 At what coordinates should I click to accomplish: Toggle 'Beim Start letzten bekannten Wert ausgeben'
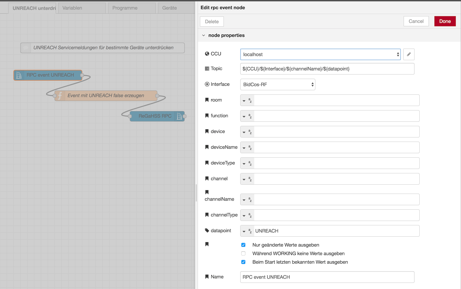point(243,262)
